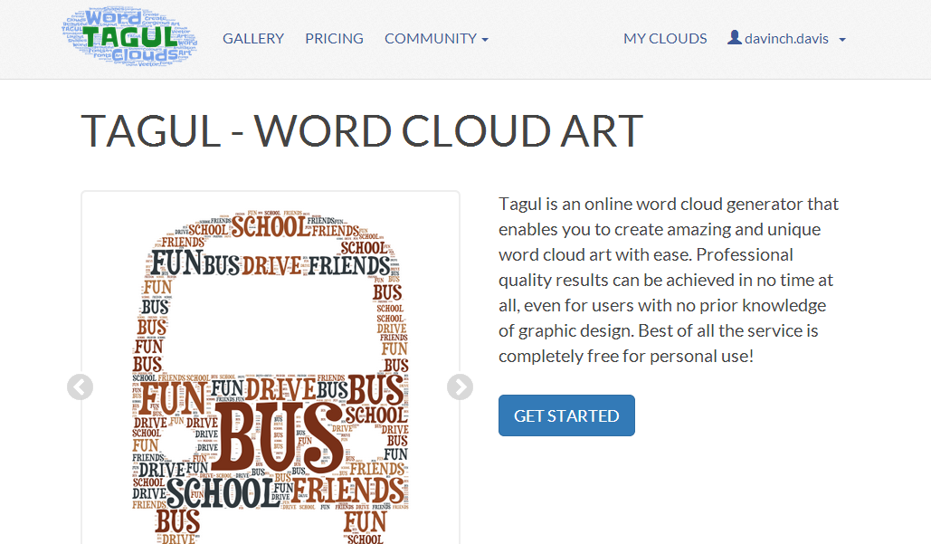Screen dimensions: 931x544
Task: Click the Tagul word cloud logo
Action: click(129, 38)
